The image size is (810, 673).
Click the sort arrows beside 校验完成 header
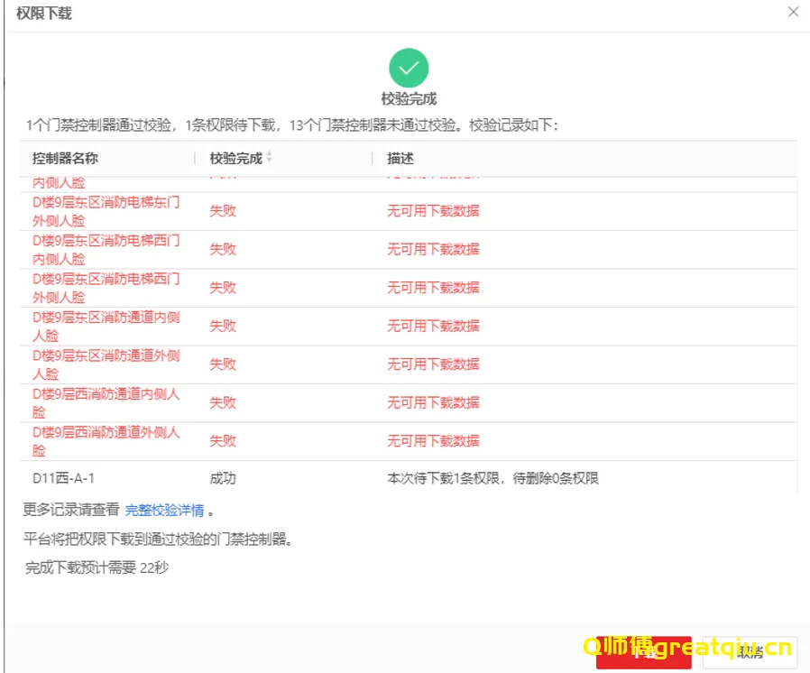coord(269,158)
